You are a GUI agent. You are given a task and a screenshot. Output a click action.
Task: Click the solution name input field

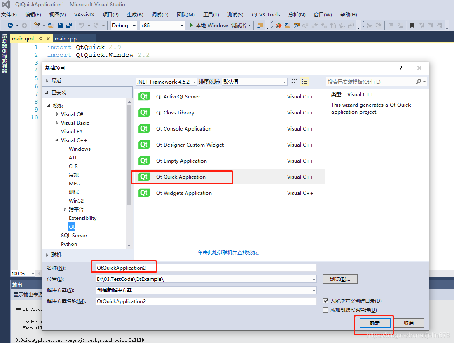coord(206,301)
